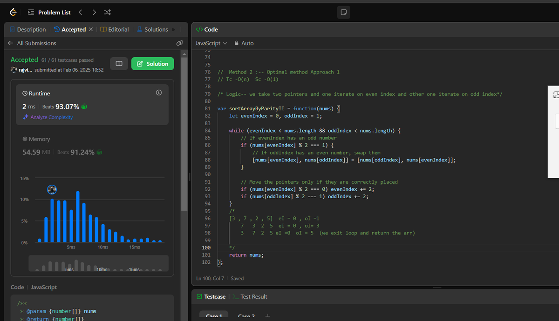Click the tallest bar in runtime distribution chart

78,217
